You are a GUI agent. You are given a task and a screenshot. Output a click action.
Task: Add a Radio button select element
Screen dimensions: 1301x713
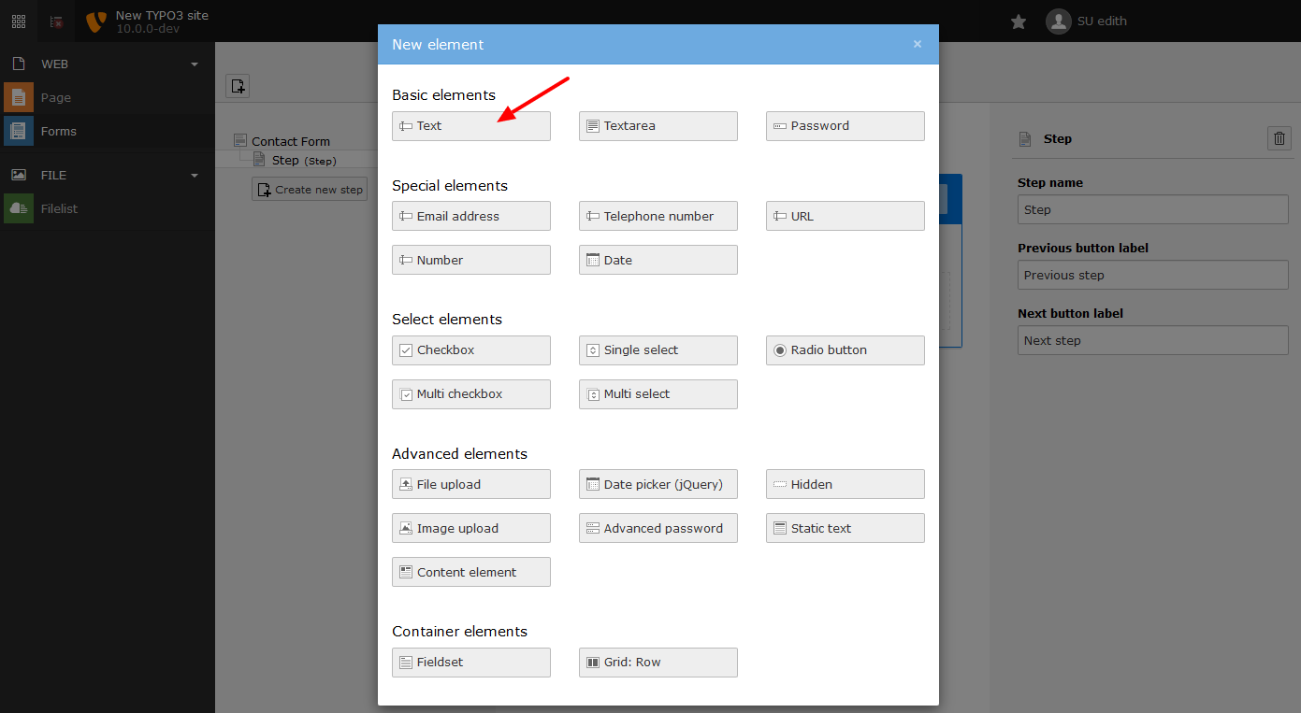845,349
